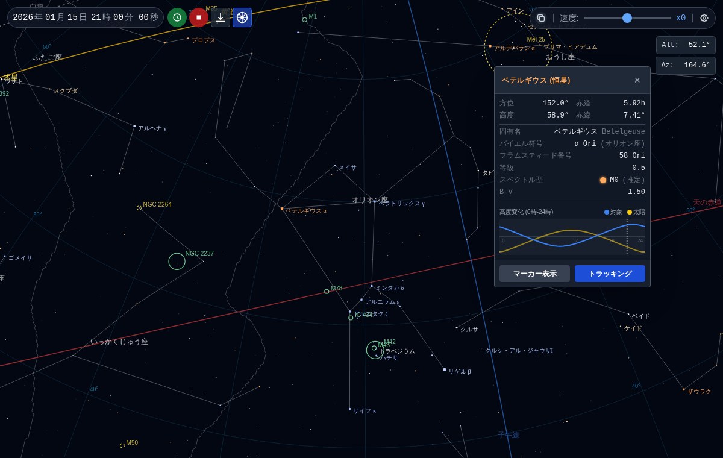Stop time playback with red stop button
Viewport: 723px width, 458px height.
pyautogui.click(x=199, y=17)
